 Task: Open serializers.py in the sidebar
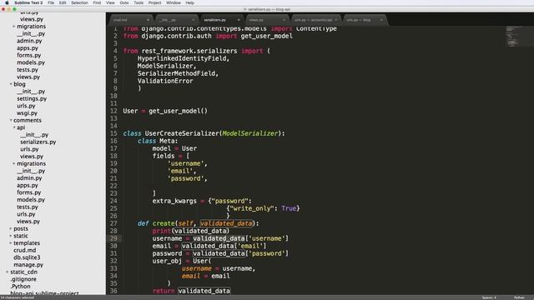point(38,142)
